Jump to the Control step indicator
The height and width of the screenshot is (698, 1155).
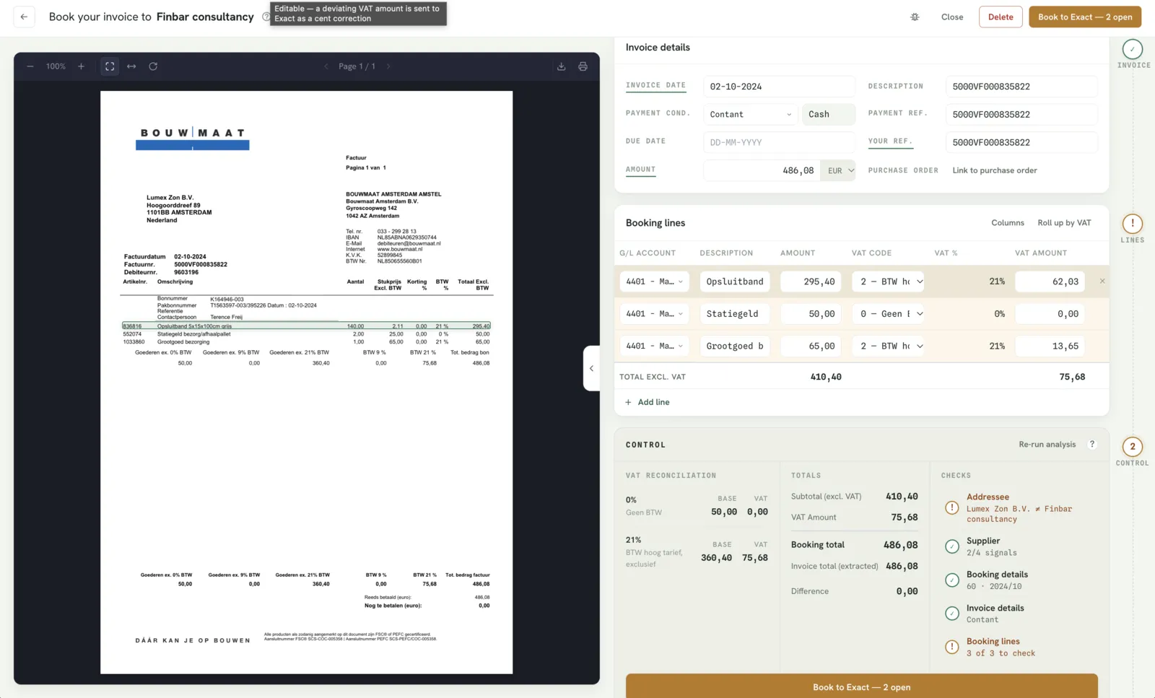(x=1133, y=447)
